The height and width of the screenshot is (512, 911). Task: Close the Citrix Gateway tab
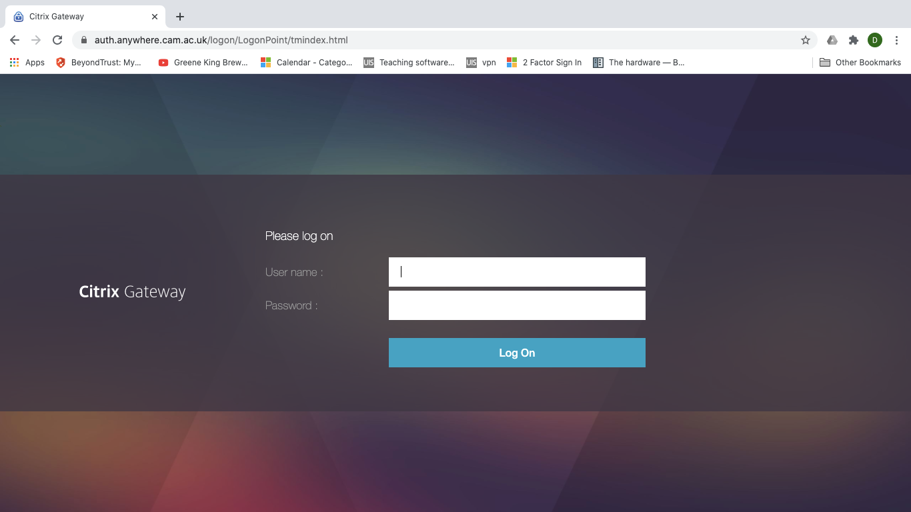[155, 17]
